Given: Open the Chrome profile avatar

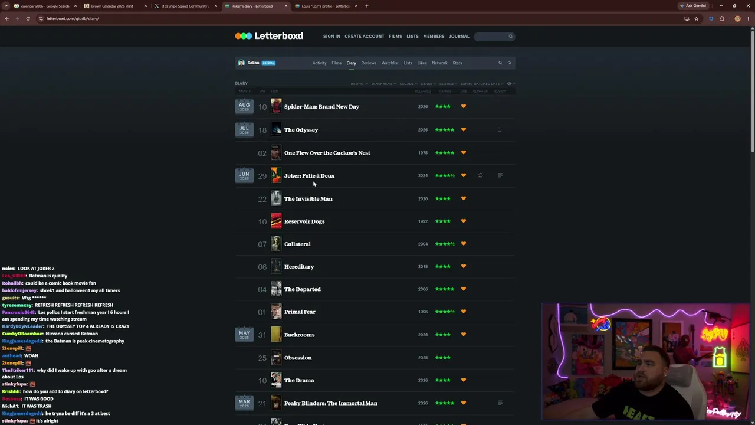Looking at the screenshot, I should point(737,18).
